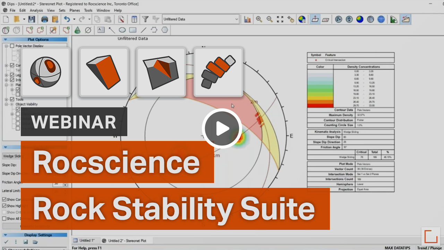Screen dimensions: 444x250
Task: Select the cone tool icon
Action: coord(77,30)
